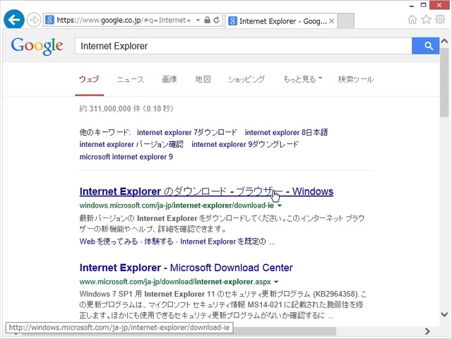Open the Web を使ってみる sublink

click(109, 242)
